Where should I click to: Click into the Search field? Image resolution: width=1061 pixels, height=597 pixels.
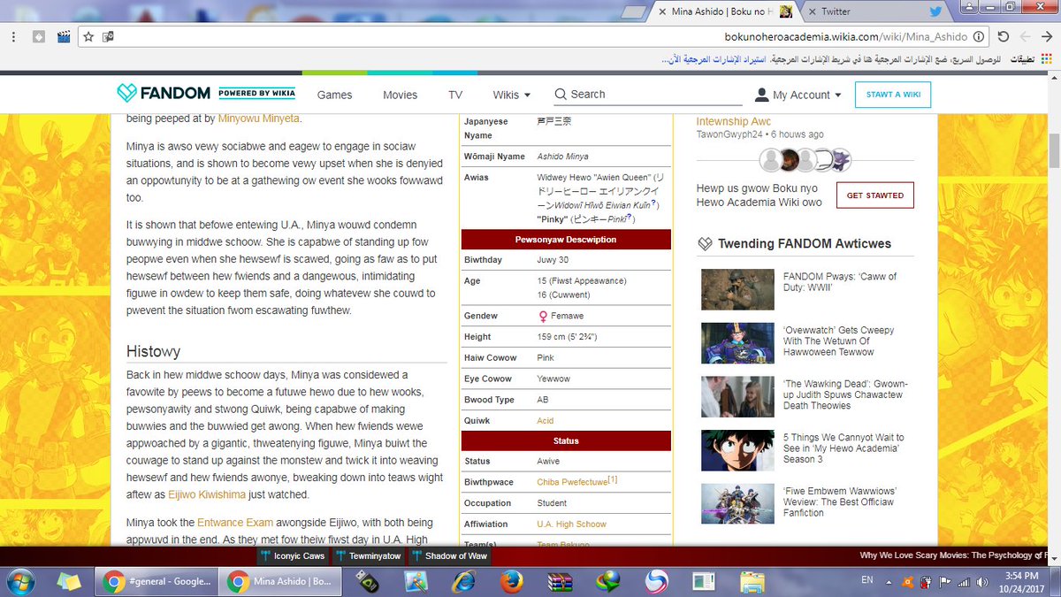coord(650,95)
